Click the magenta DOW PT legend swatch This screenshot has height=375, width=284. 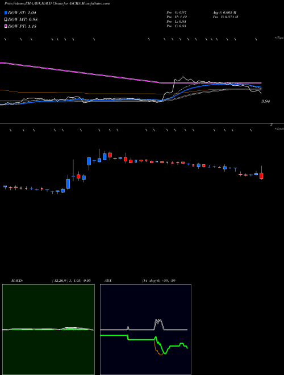pos(6,26)
